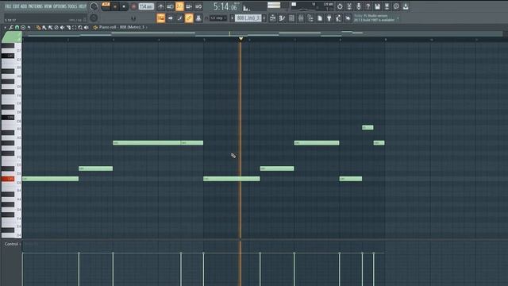This screenshot has height=286, width=508.
Task: Open the plugin picker plug icon
Action: coord(329,18)
